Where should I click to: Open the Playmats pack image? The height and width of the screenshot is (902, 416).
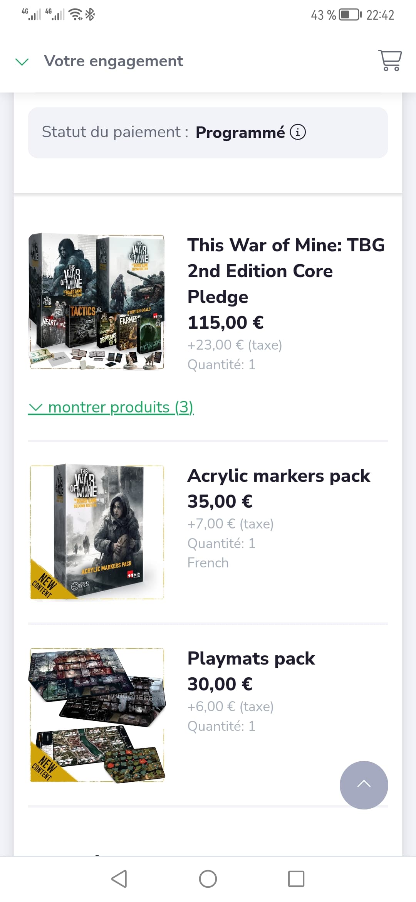pos(97,715)
